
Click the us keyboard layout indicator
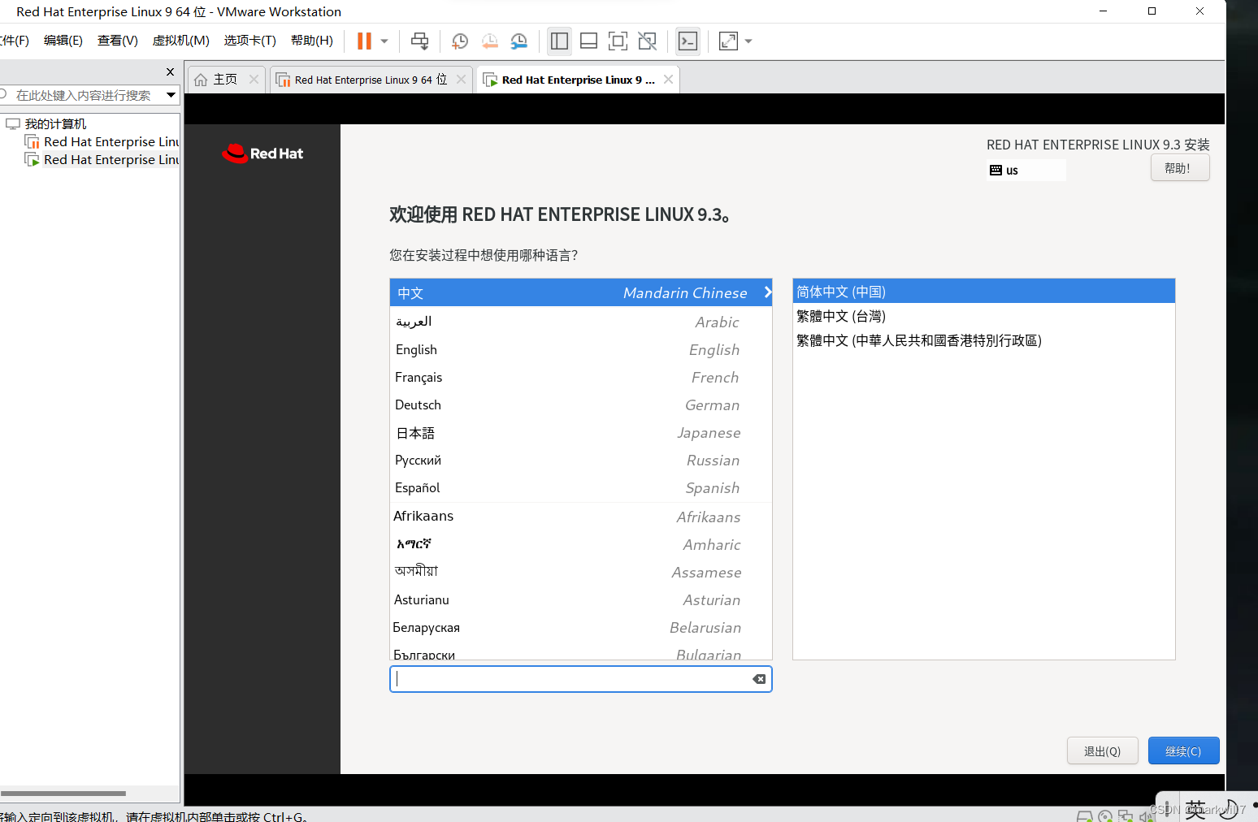pyautogui.click(x=1026, y=170)
